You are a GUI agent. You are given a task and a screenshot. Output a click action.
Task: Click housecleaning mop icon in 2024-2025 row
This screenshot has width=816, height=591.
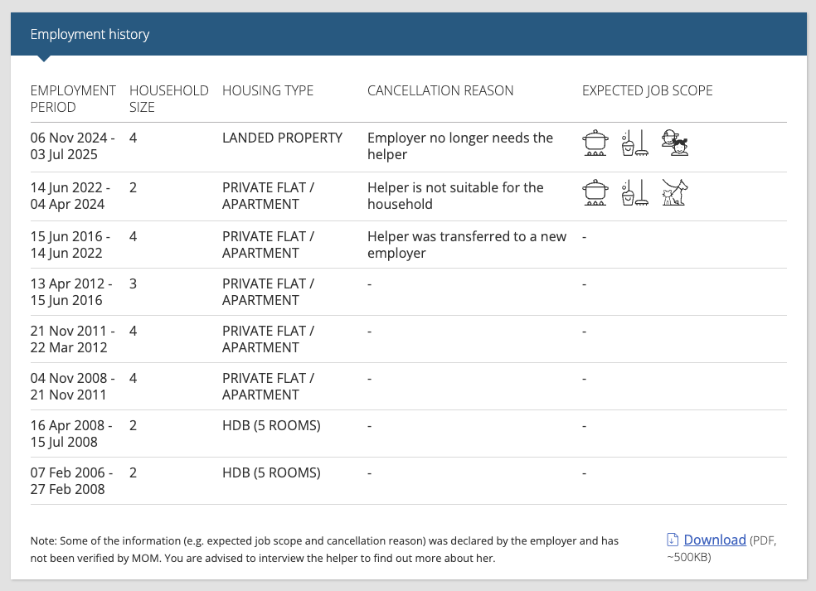[x=635, y=143]
